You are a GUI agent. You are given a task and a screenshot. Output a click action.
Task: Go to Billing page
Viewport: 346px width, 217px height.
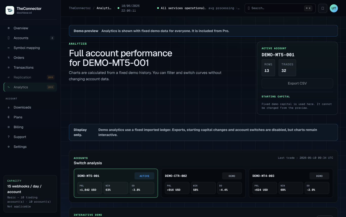[30, 127]
